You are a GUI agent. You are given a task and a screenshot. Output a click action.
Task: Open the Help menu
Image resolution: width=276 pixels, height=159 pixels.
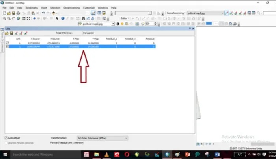pyautogui.click(x=114, y=8)
